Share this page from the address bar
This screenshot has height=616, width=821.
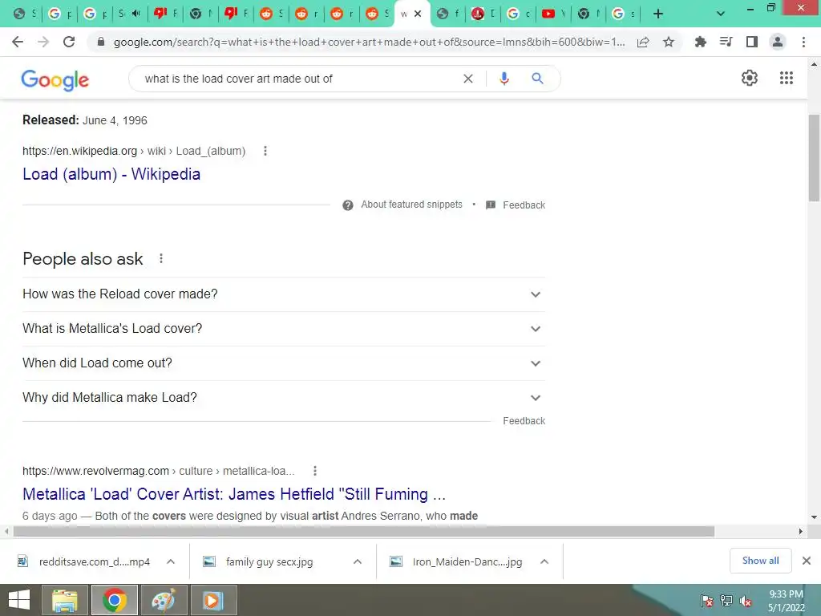(x=643, y=42)
